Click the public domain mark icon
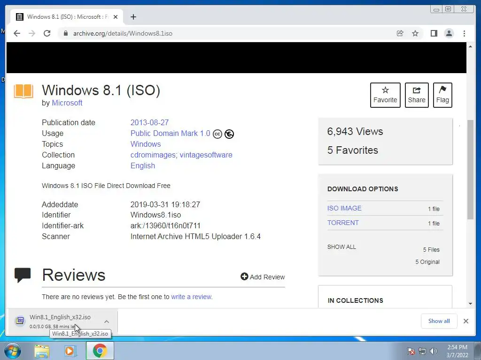The image size is (481, 360). [x=229, y=134]
